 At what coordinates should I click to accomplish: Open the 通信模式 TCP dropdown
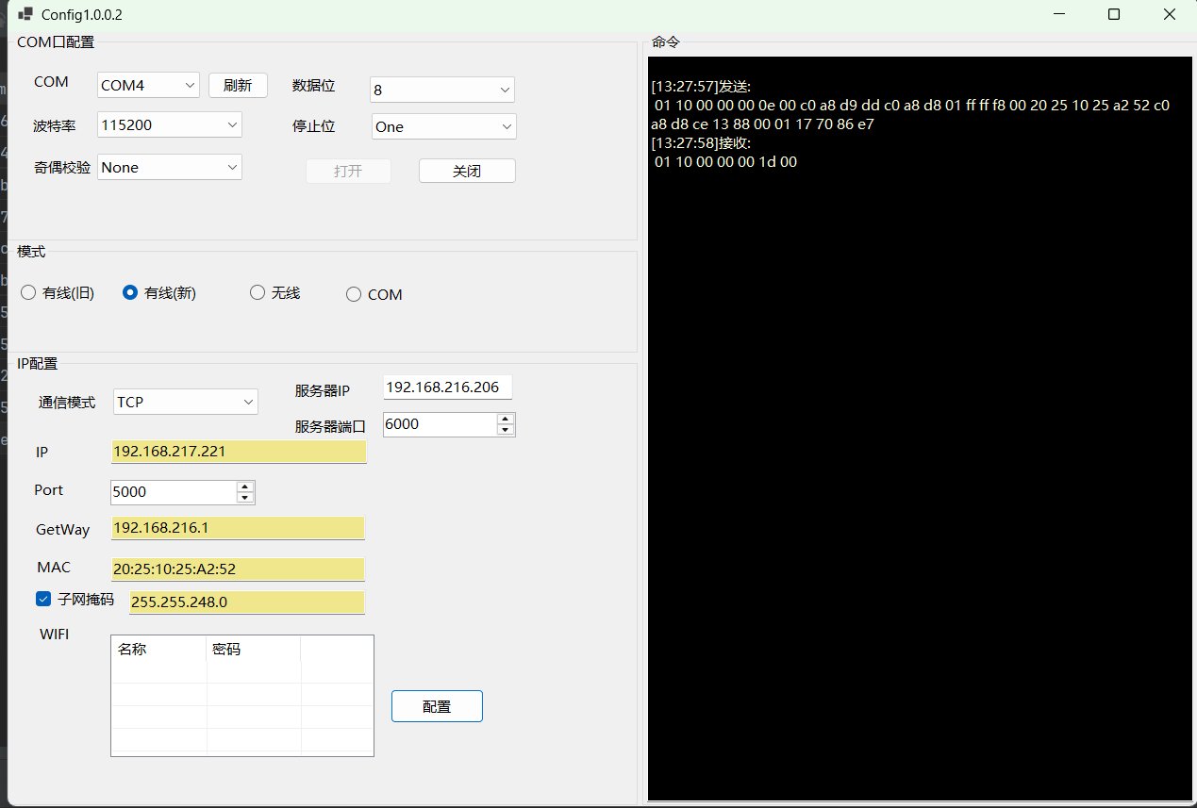pyautogui.click(x=186, y=402)
